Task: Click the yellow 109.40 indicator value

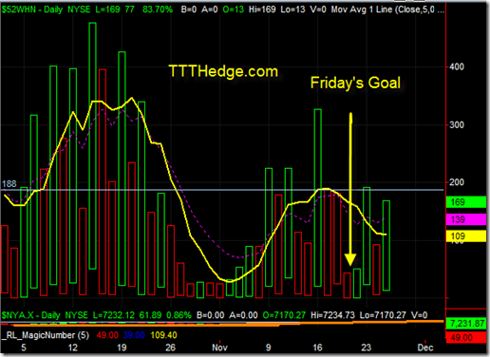Action: pyautogui.click(x=163, y=335)
